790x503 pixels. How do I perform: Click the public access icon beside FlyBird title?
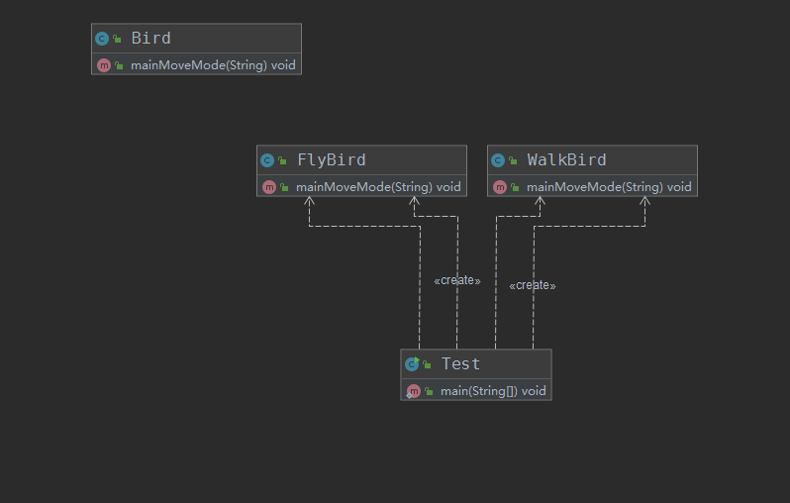tap(282, 160)
